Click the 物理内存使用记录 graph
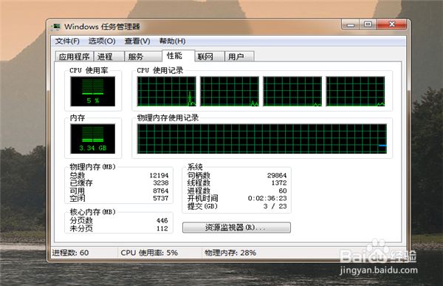 262,139
